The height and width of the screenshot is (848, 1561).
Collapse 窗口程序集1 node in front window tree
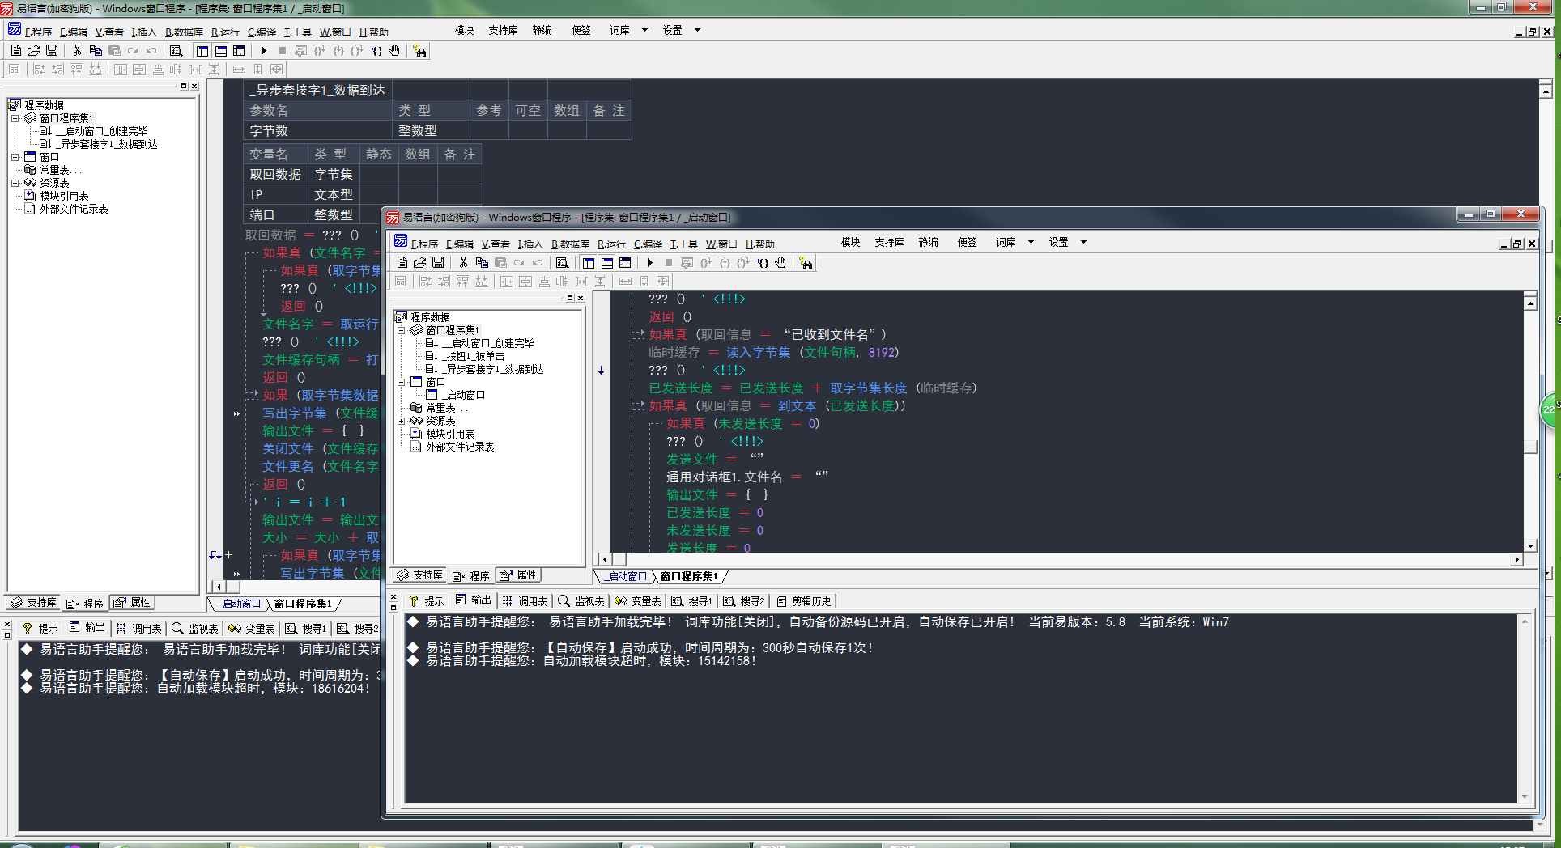pyautogui.click(x=401, y=330)
